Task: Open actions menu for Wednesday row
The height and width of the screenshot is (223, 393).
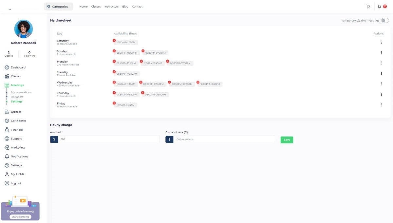Action: (x=381, y=84)
